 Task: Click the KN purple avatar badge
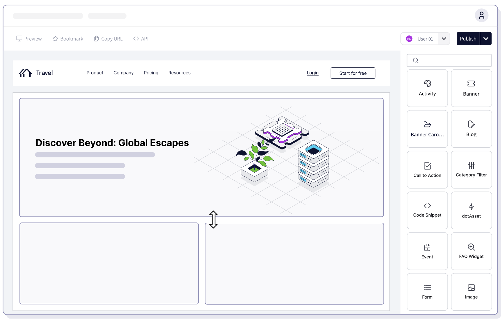(409, 39)
